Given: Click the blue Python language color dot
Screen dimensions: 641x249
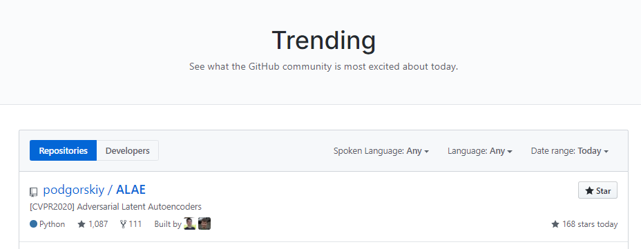Looking at the screenshot, I should 34,224.
